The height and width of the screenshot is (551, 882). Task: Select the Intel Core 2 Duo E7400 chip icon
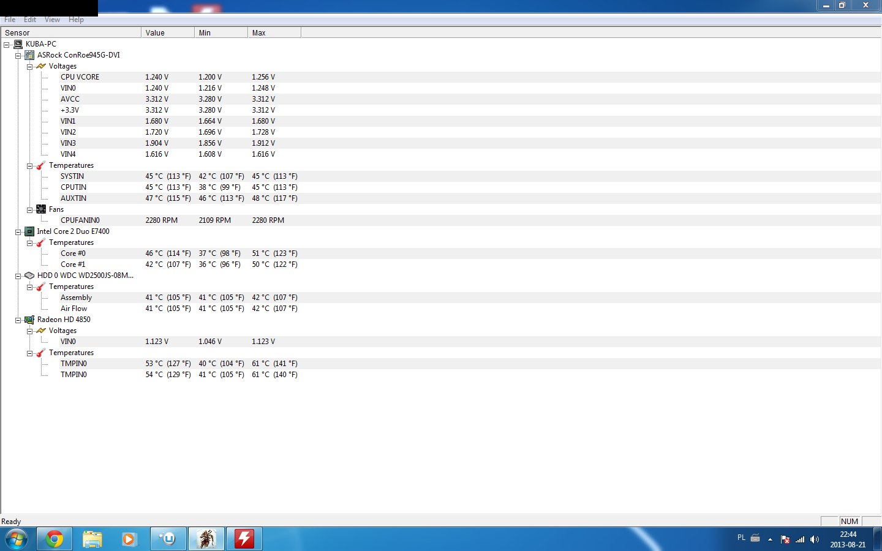pos(29,231)
